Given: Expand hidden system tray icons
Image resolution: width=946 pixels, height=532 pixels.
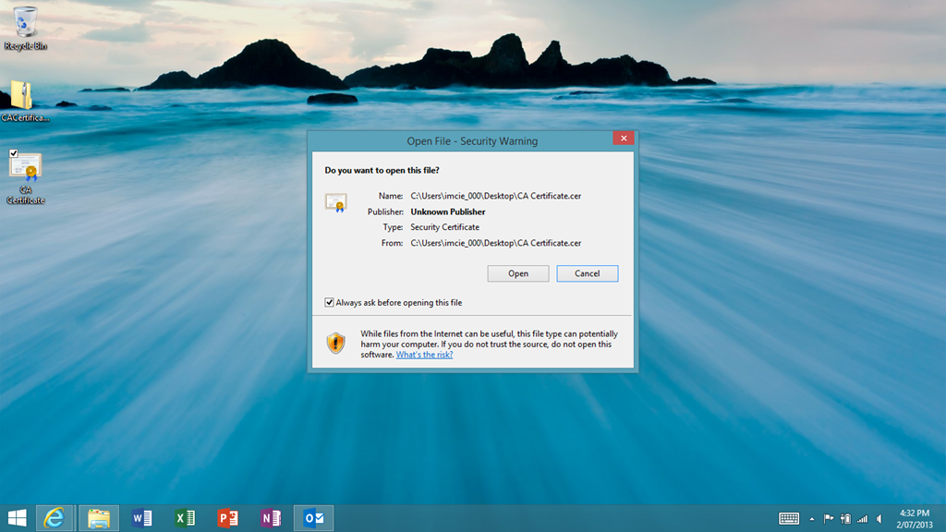Looking at the screenshot, I should 812,518.
